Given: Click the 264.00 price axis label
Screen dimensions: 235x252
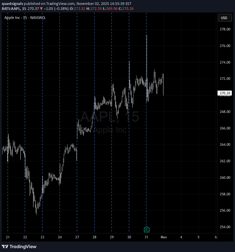Looking at the screenshot, I should coord(225,145).
